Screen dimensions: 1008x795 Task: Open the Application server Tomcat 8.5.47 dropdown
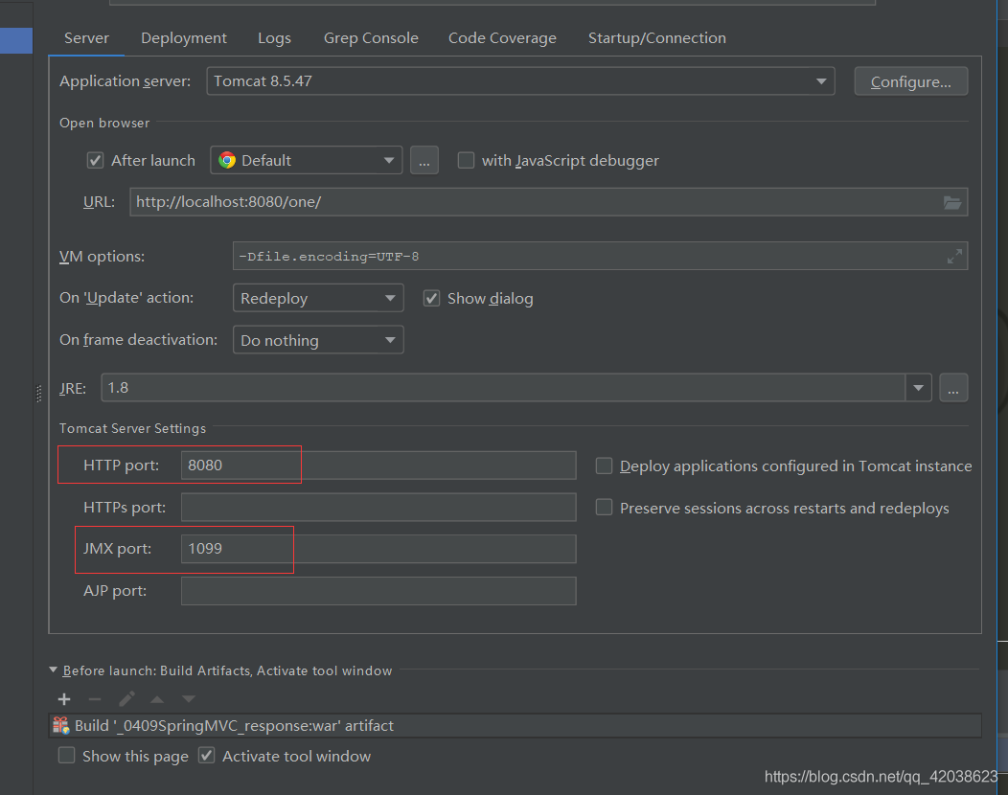pos(520,81)
